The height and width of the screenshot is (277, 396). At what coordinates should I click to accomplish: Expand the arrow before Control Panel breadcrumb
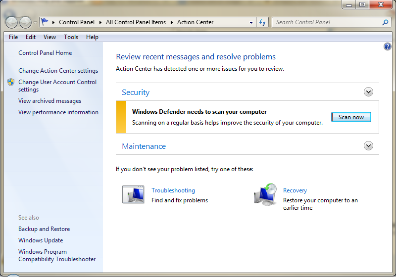tap(53, 22)
